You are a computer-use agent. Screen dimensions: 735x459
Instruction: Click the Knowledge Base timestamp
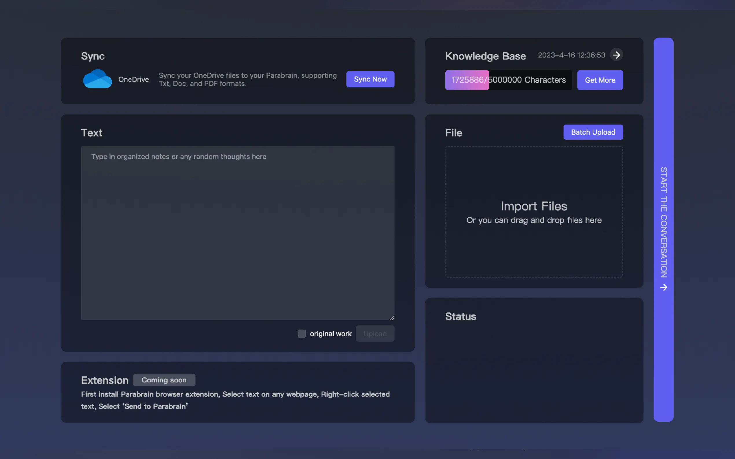pos(571,55)
